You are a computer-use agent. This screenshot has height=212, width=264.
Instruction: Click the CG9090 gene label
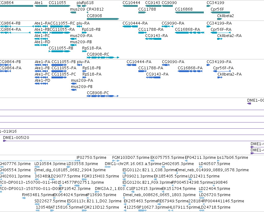pos(169,3)
